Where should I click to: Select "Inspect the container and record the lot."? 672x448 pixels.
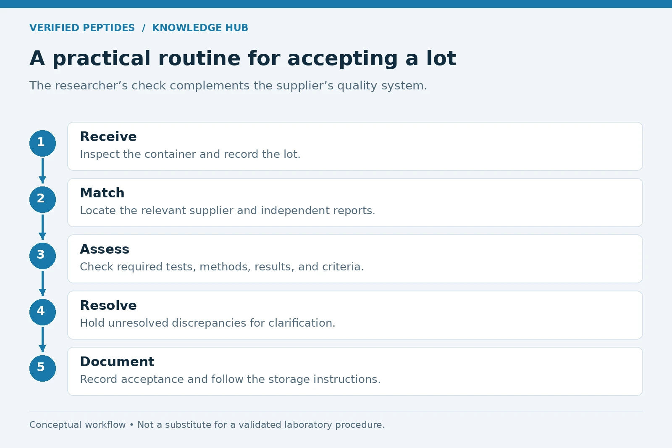(x=190, y=154)
